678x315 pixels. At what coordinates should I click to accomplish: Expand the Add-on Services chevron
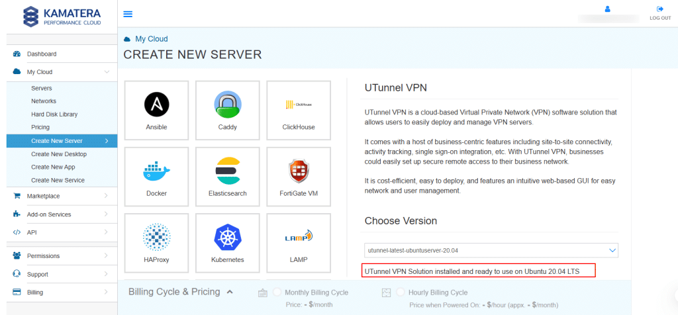pos(107,214)
